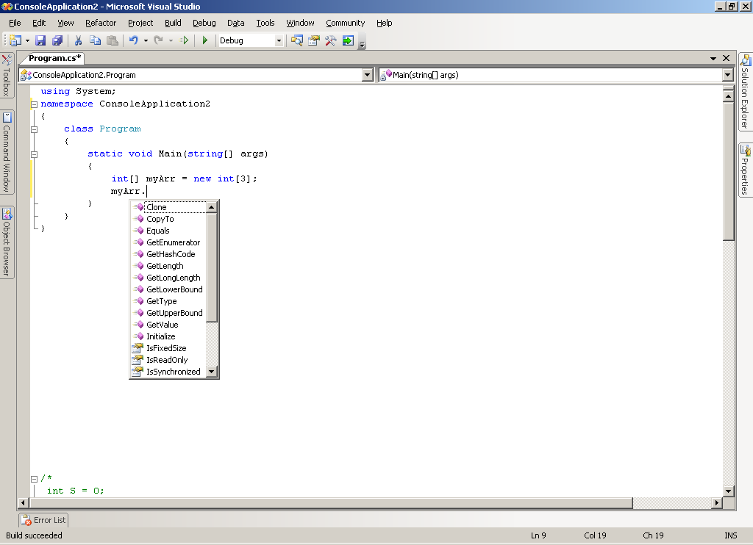
Task: Open the Help menu
Action: point(384,23)
